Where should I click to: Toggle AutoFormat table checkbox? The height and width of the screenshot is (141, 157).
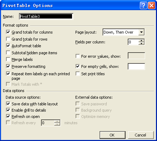[x=8, y=45]
